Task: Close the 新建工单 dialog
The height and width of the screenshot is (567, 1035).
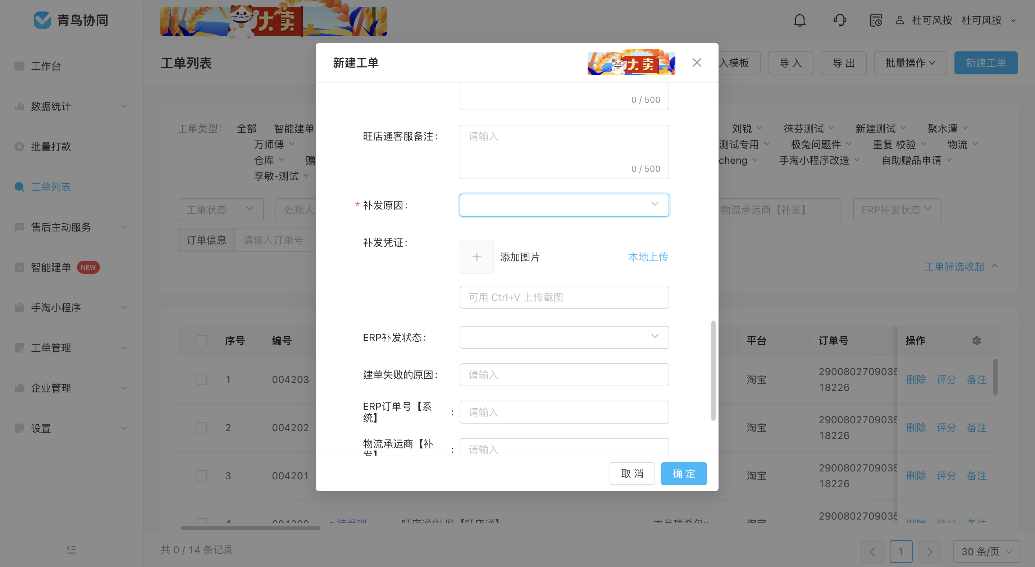Action: click(697, 63)
